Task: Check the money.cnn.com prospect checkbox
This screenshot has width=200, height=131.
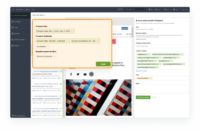Action: point(33,84)
